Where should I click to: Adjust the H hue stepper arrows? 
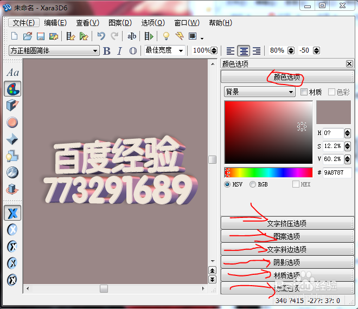coord(347,133)
